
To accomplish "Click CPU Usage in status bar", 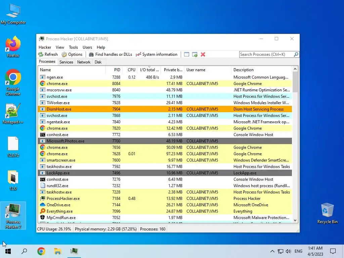I will tap(54, 229).
